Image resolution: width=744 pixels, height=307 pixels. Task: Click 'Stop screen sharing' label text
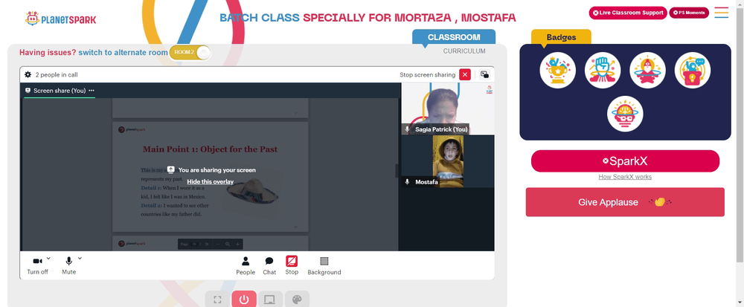coord(428,75)
